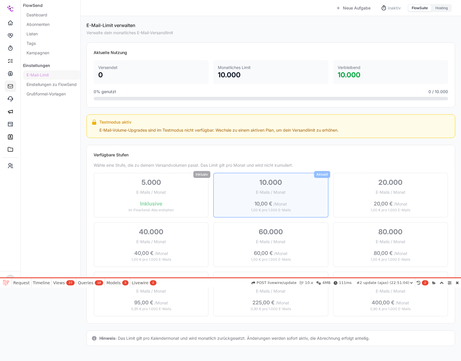Click the '0 / 10.000' usage text
This screenshot has height=361, width=461.
tap(438, 92)
